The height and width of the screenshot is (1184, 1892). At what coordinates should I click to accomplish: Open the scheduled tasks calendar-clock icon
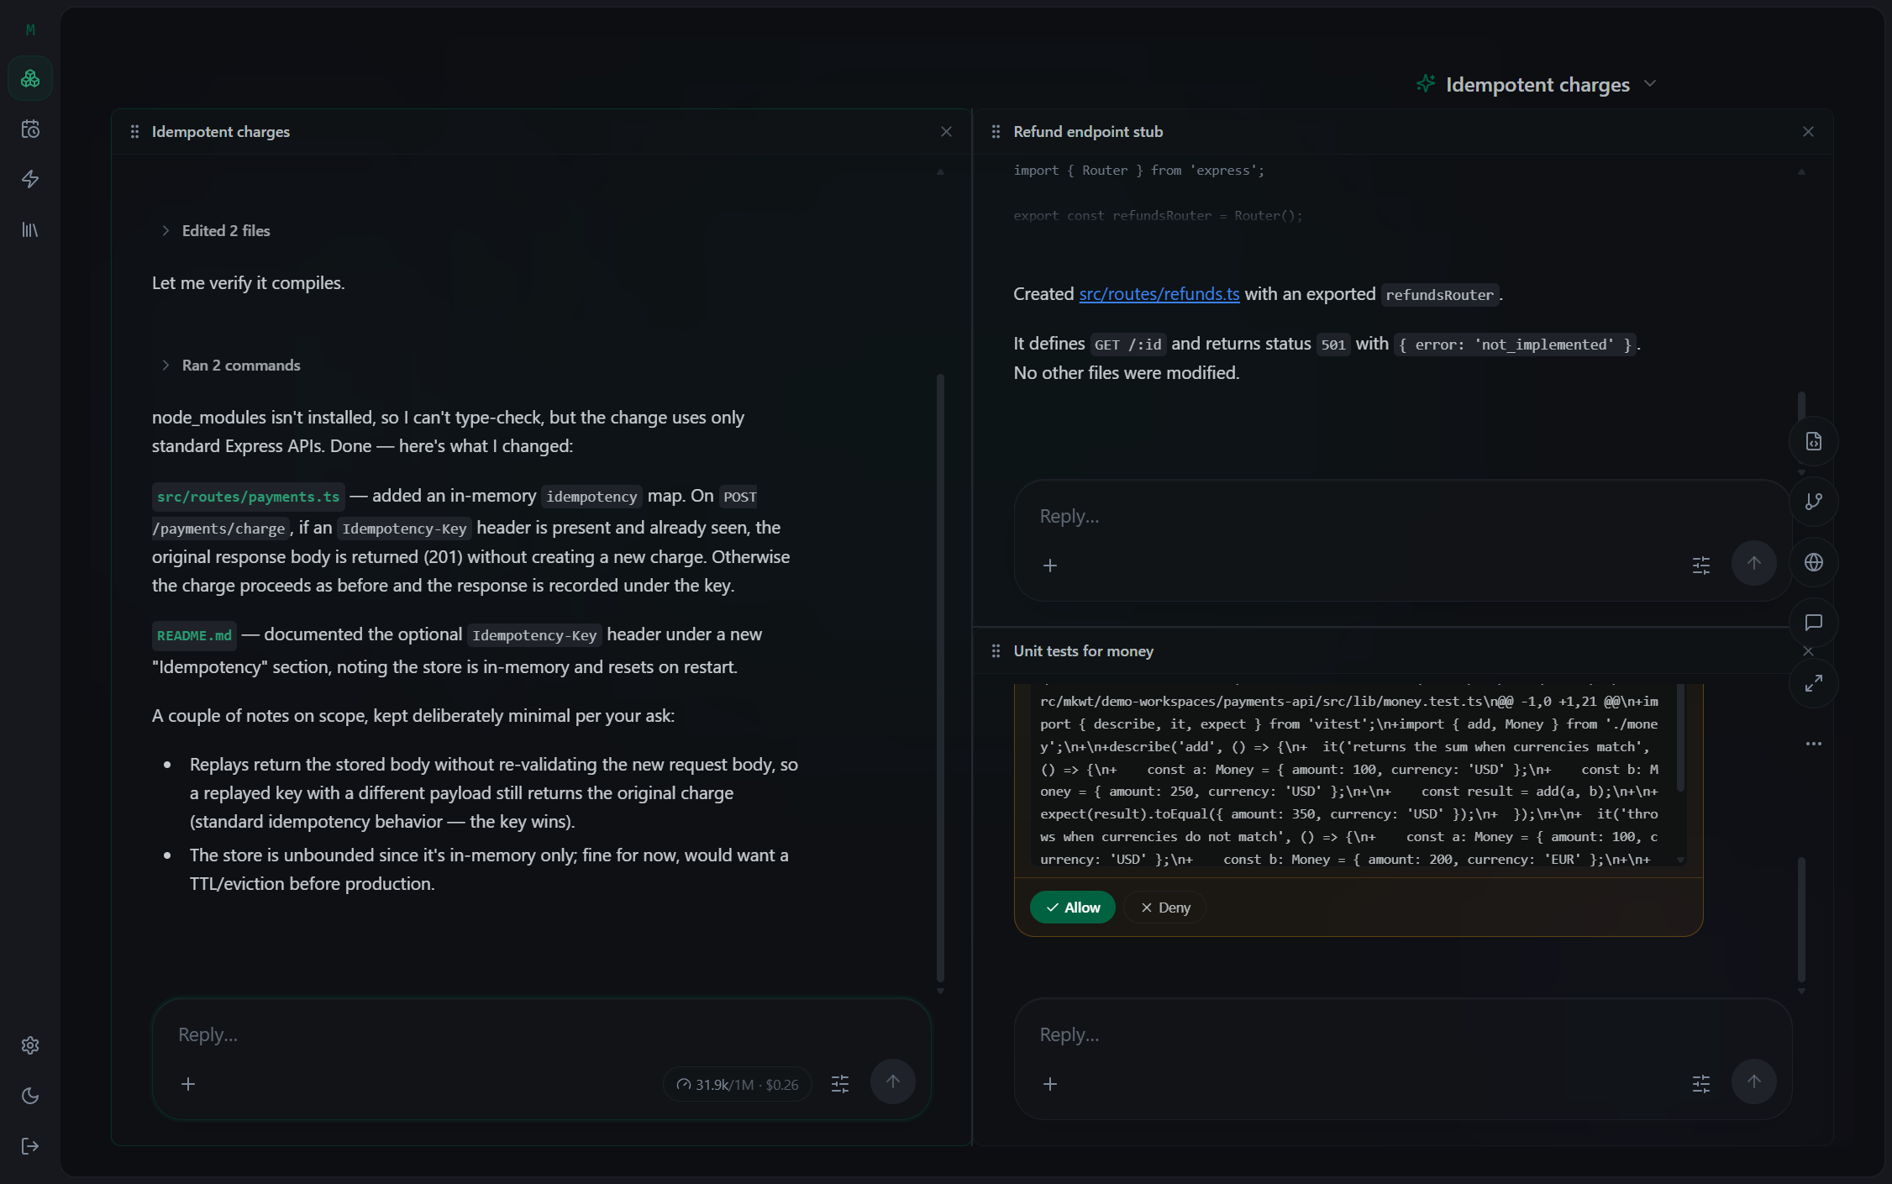[x=30, y=129]
